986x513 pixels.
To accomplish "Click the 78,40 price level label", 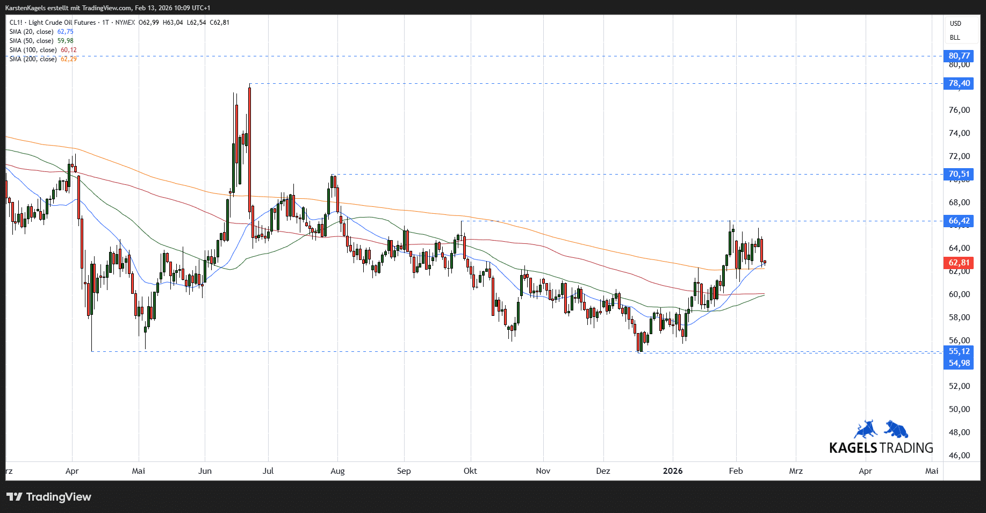I will pyautogui.click(x=959, y=83).
